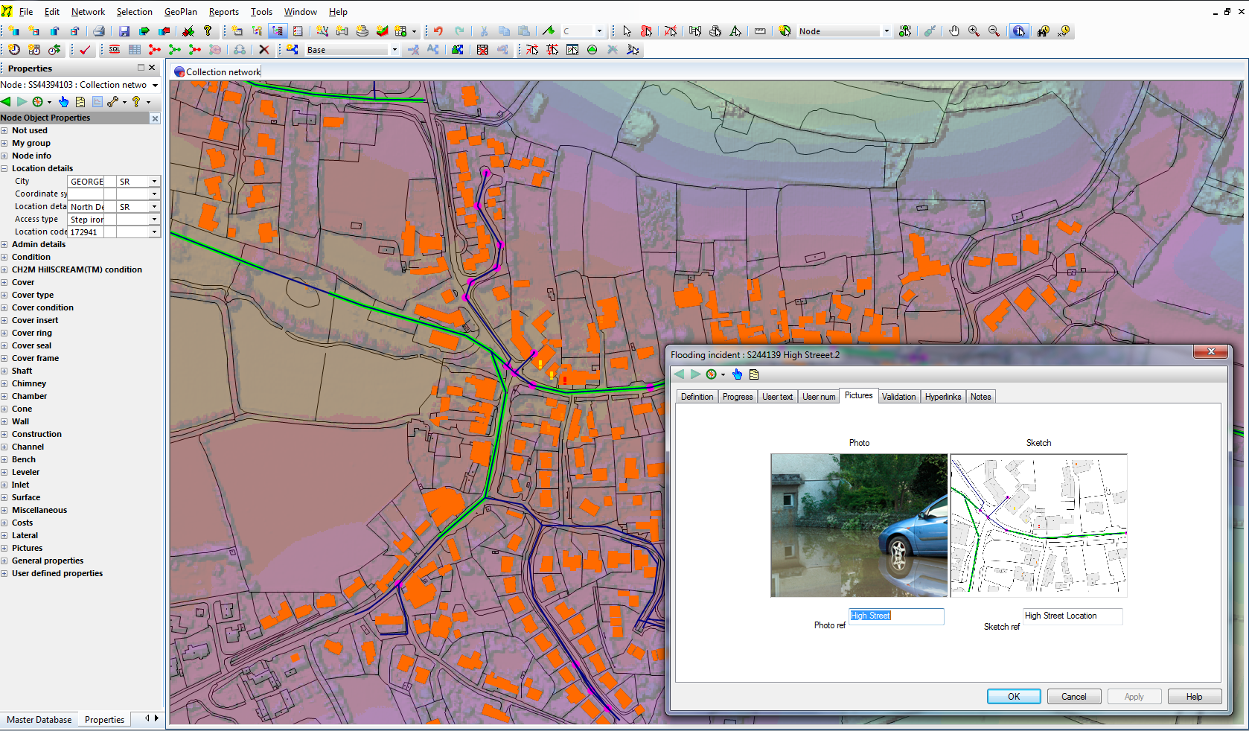Switch to the Progress tab
Screen dimensions: 1249x731
click(738, 397)
